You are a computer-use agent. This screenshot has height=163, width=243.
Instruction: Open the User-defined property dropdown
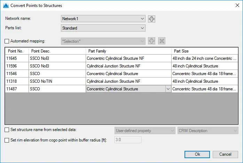tap(145, 131)
